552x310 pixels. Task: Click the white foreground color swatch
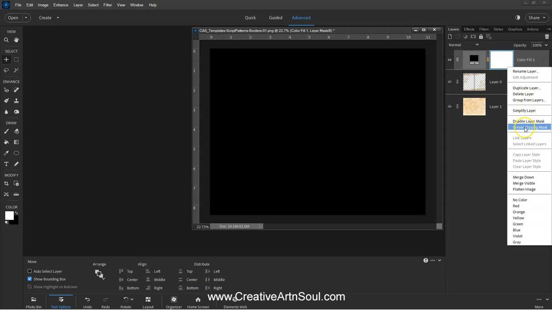9,215
